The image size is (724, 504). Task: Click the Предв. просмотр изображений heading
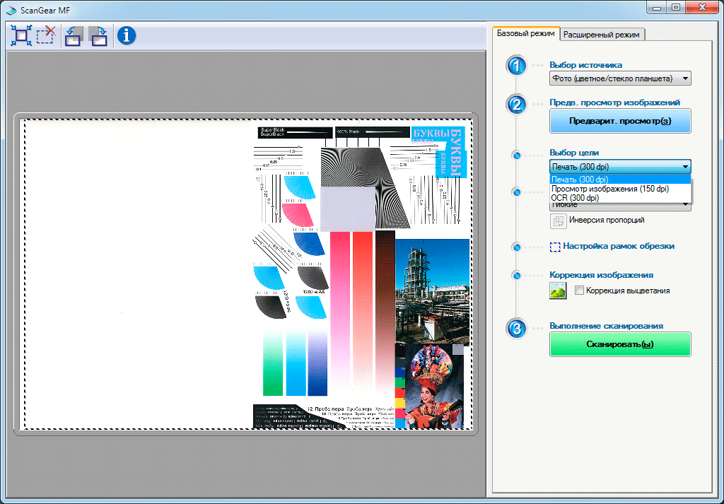coord(614,102)
